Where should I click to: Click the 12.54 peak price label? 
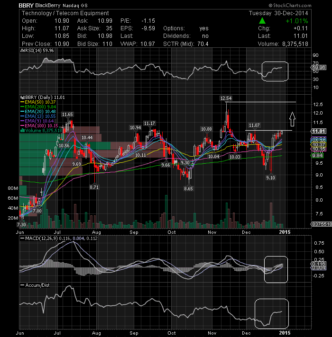click(x=226, y=98)
